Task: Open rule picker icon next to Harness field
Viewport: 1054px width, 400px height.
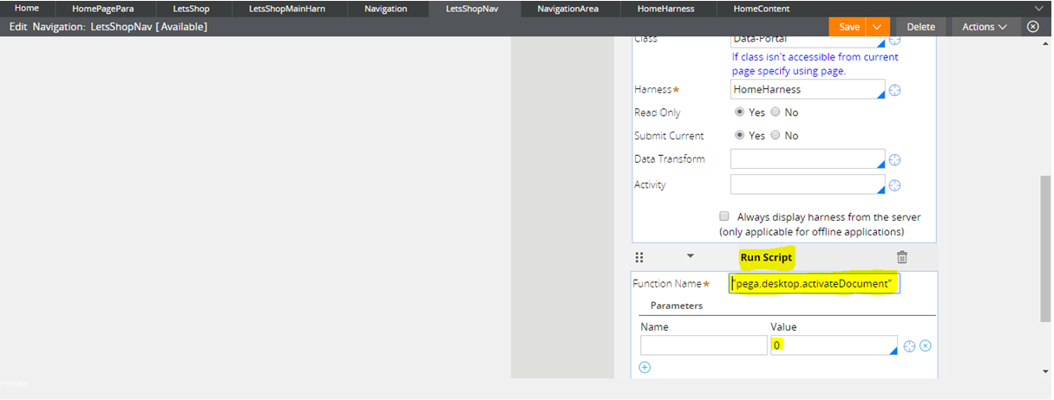Action: (x=895, y=90)
